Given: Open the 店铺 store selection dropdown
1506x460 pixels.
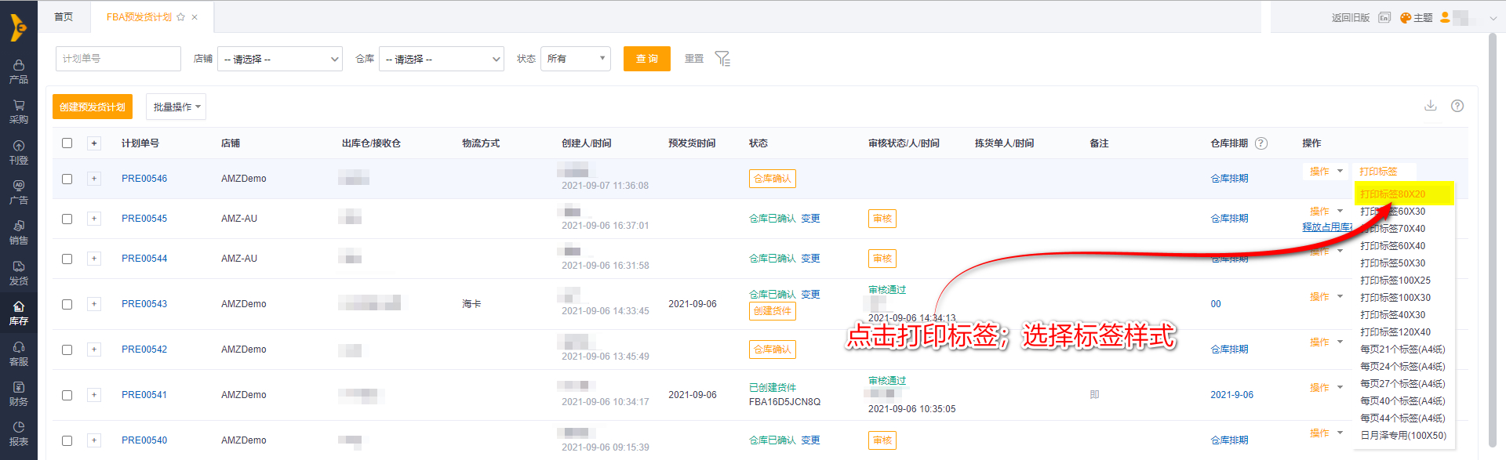Looking at the screenshot, I should [280, 59].
